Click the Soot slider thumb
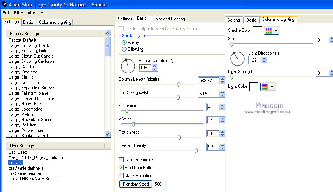Image resolution: width=333 pixels, height=192 pixels. (232, 44)
